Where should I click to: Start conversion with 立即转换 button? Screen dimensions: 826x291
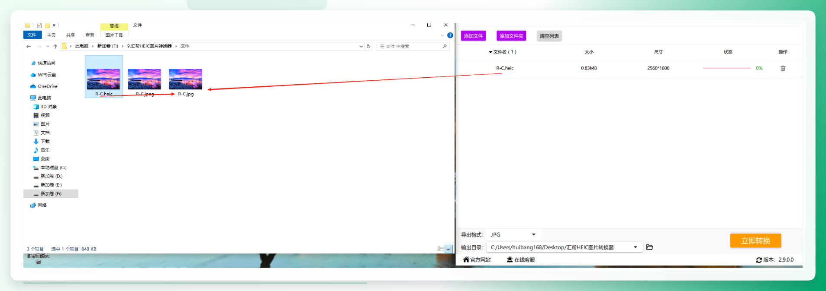755,241
